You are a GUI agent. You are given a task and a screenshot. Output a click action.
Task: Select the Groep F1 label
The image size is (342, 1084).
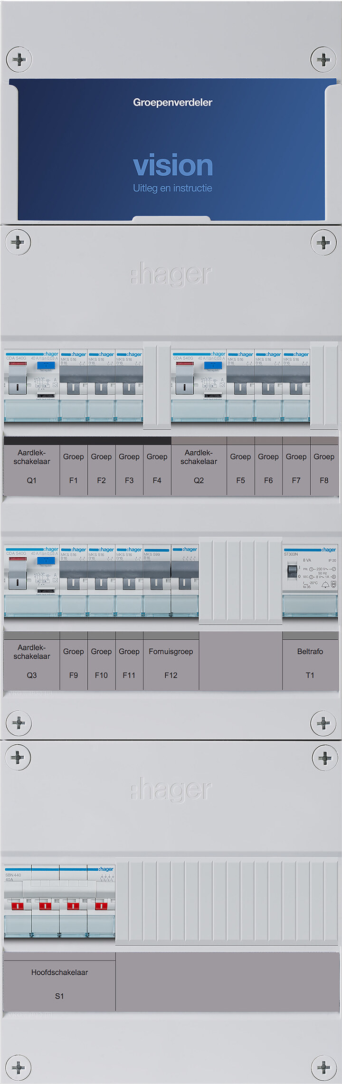74,466
